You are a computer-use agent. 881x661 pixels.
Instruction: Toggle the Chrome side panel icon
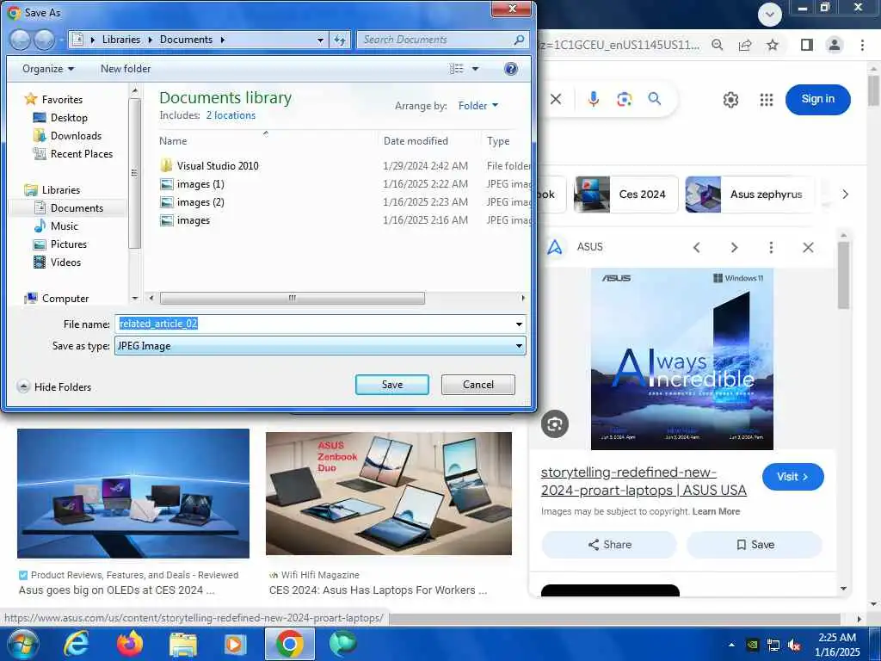(x=807, y=45)
